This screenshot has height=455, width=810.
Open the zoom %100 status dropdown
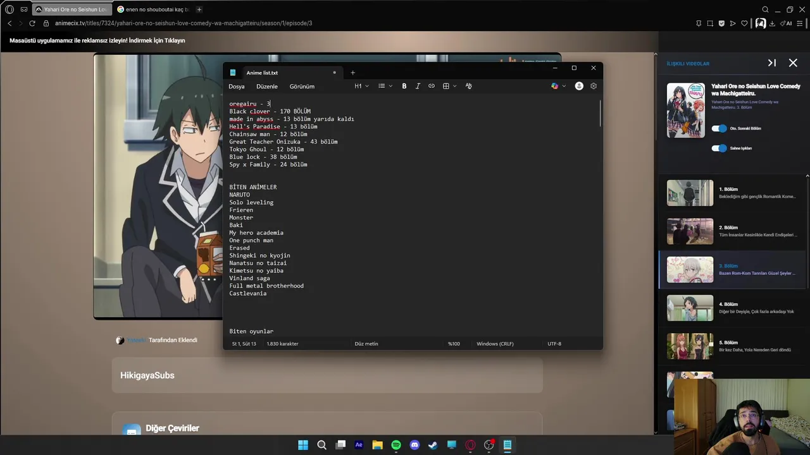click(x=454, y=344)
